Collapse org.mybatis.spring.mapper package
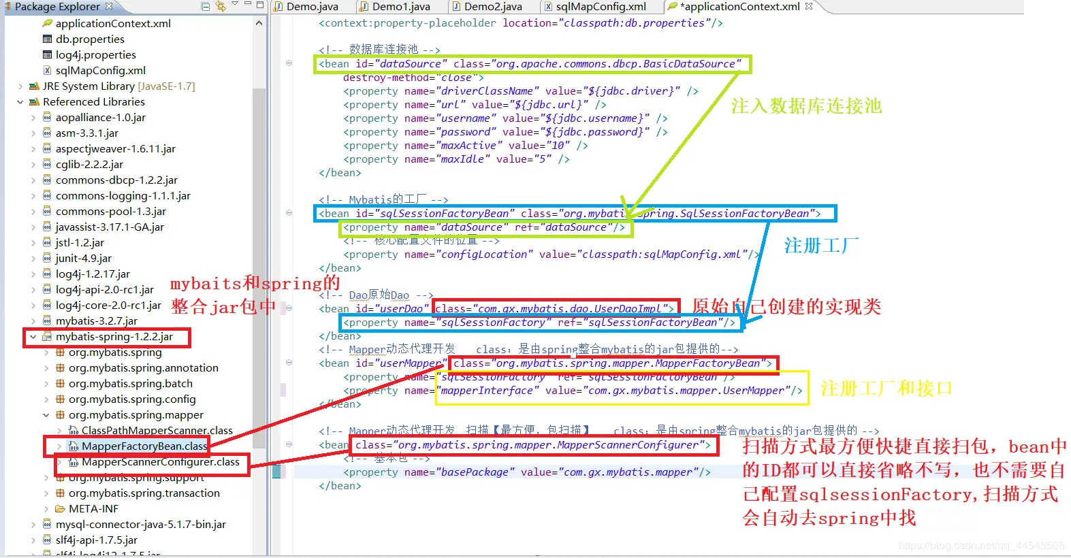 pos(46,415)
